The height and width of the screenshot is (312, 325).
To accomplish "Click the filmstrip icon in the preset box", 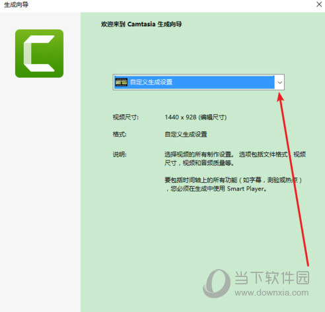I will [x=122, y=82].
